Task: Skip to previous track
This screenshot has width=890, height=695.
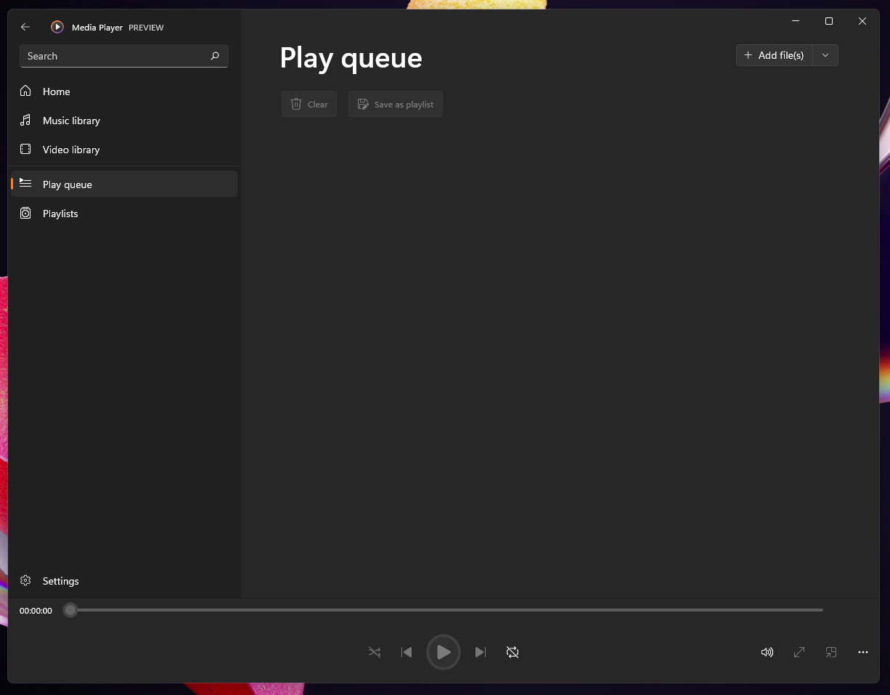Action: point(407,652)
